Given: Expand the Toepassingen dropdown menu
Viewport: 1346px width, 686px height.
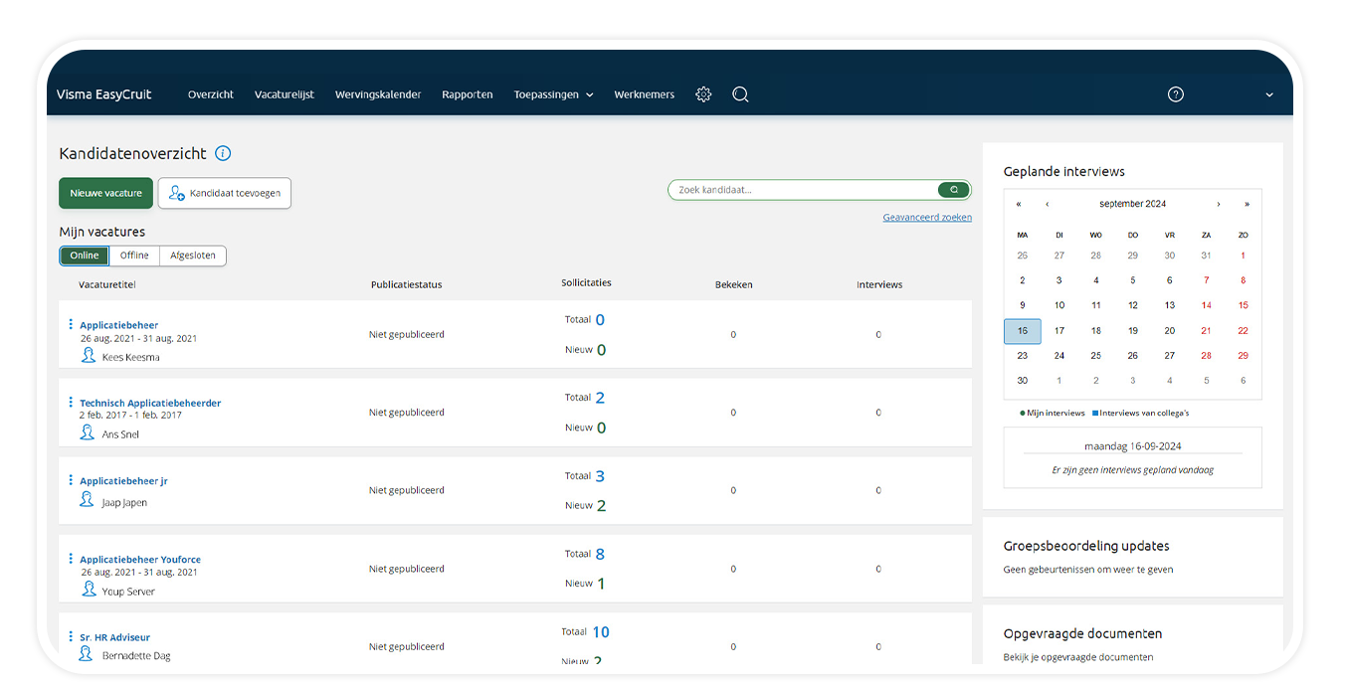Looking at the screenshot, I should pyautogui.click(x=553, y=94).
